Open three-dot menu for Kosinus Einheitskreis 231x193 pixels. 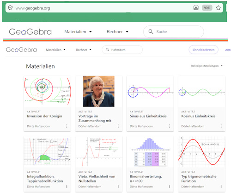(x=221, y=126)
